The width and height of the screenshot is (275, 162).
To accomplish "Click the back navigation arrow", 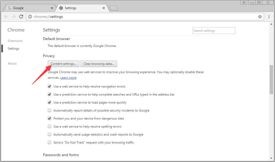I will (x=6, y=17).
